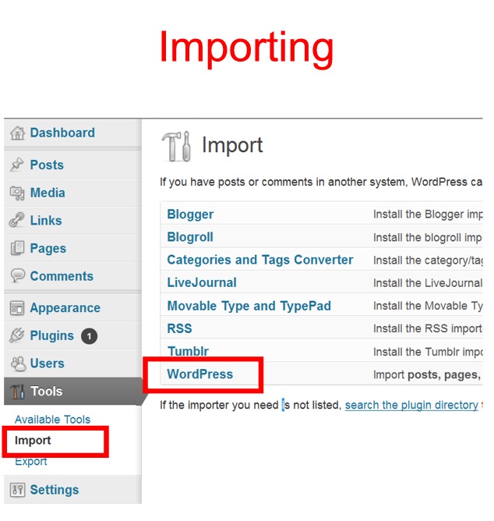Click the Plugins update count badge

(89, 336)
